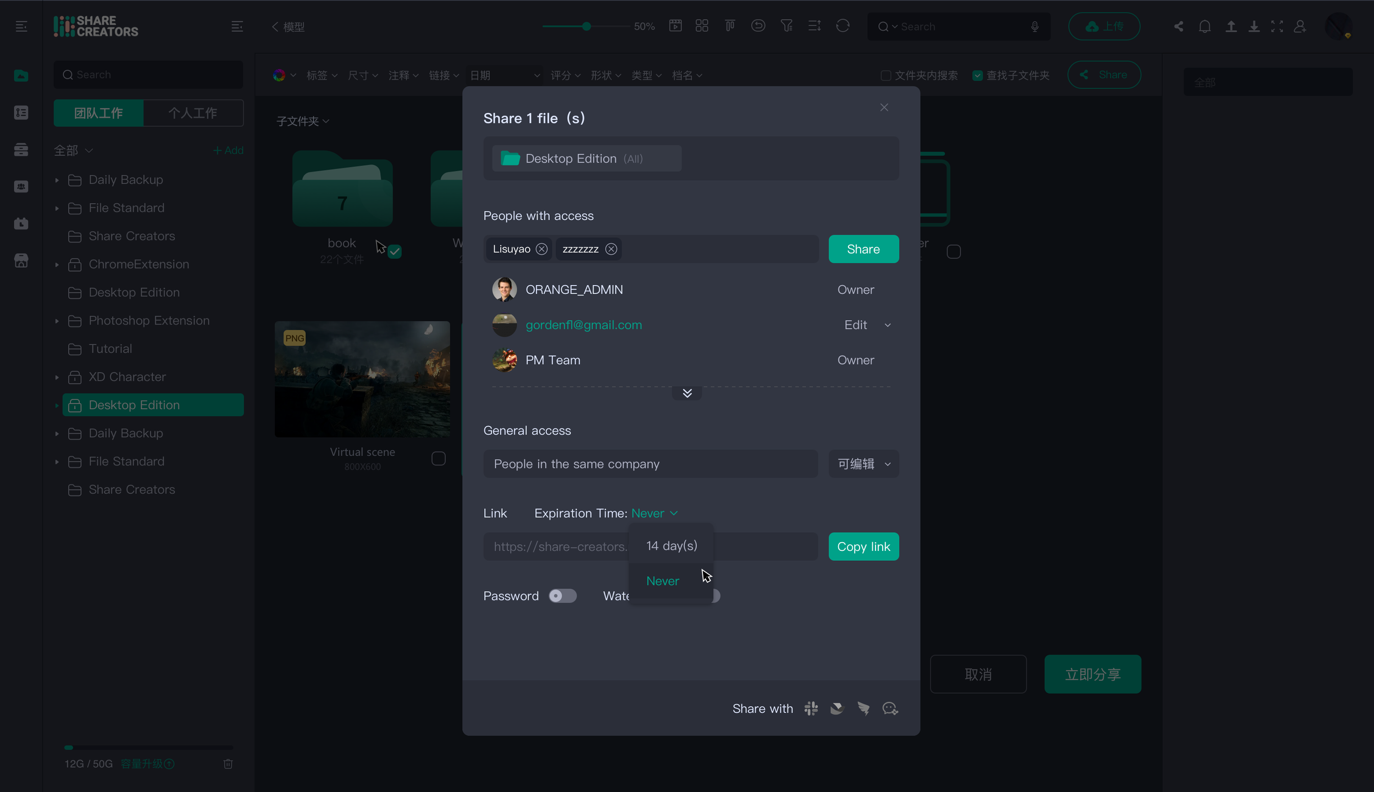Click the Copy link button
Image resolution: width=1374 pixels, height=792 pixels.
click(863, 547)
